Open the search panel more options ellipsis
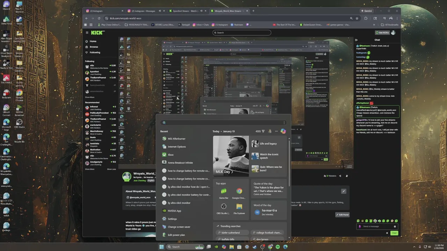447x251 pixels. [x=276, y=131]
